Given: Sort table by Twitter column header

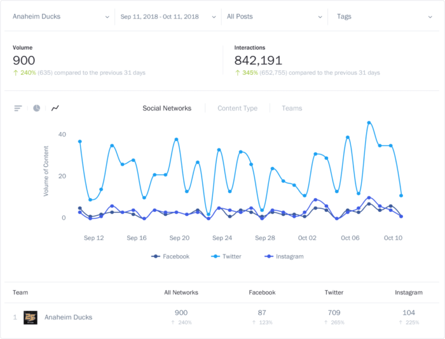Looking at the screenshot, I should point(334,293).
